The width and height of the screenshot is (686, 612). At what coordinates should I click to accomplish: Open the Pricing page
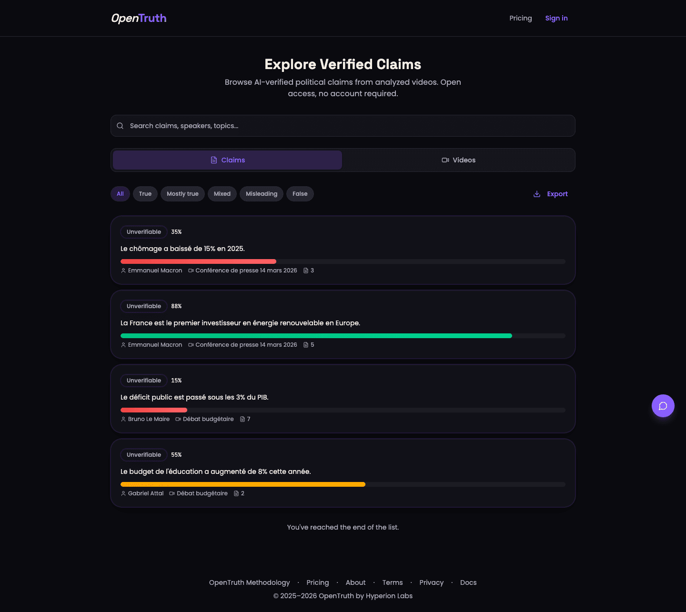point(521,18)
